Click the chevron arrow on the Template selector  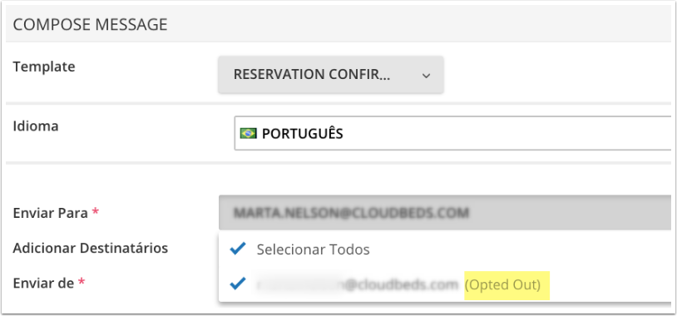pyautogui.click(x=426, y=76)
